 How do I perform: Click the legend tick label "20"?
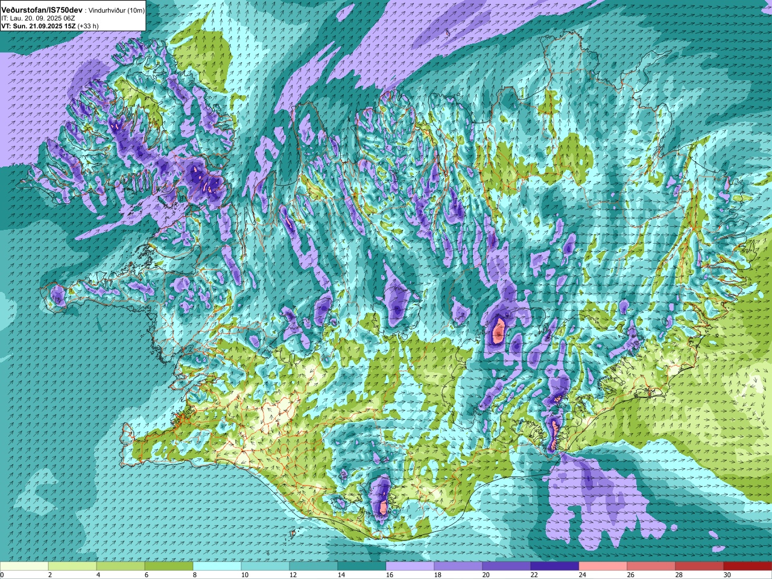pyautogui.click(x=486, y=575)
